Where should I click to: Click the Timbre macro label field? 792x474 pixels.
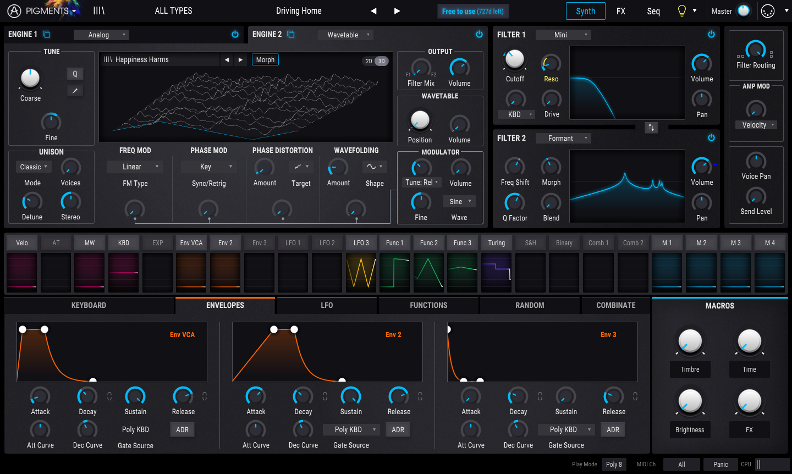point(690,370)
